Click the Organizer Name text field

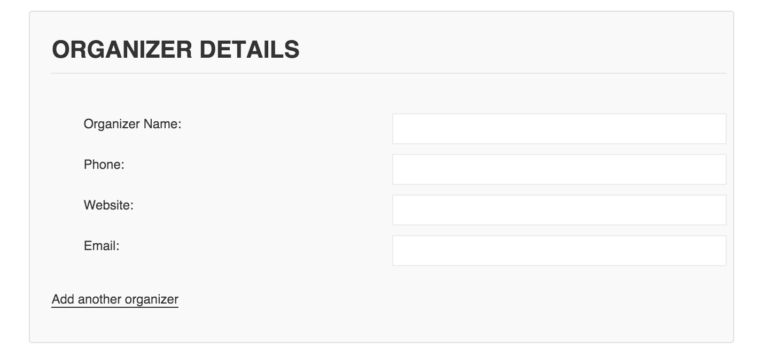(x=559, y=129)
